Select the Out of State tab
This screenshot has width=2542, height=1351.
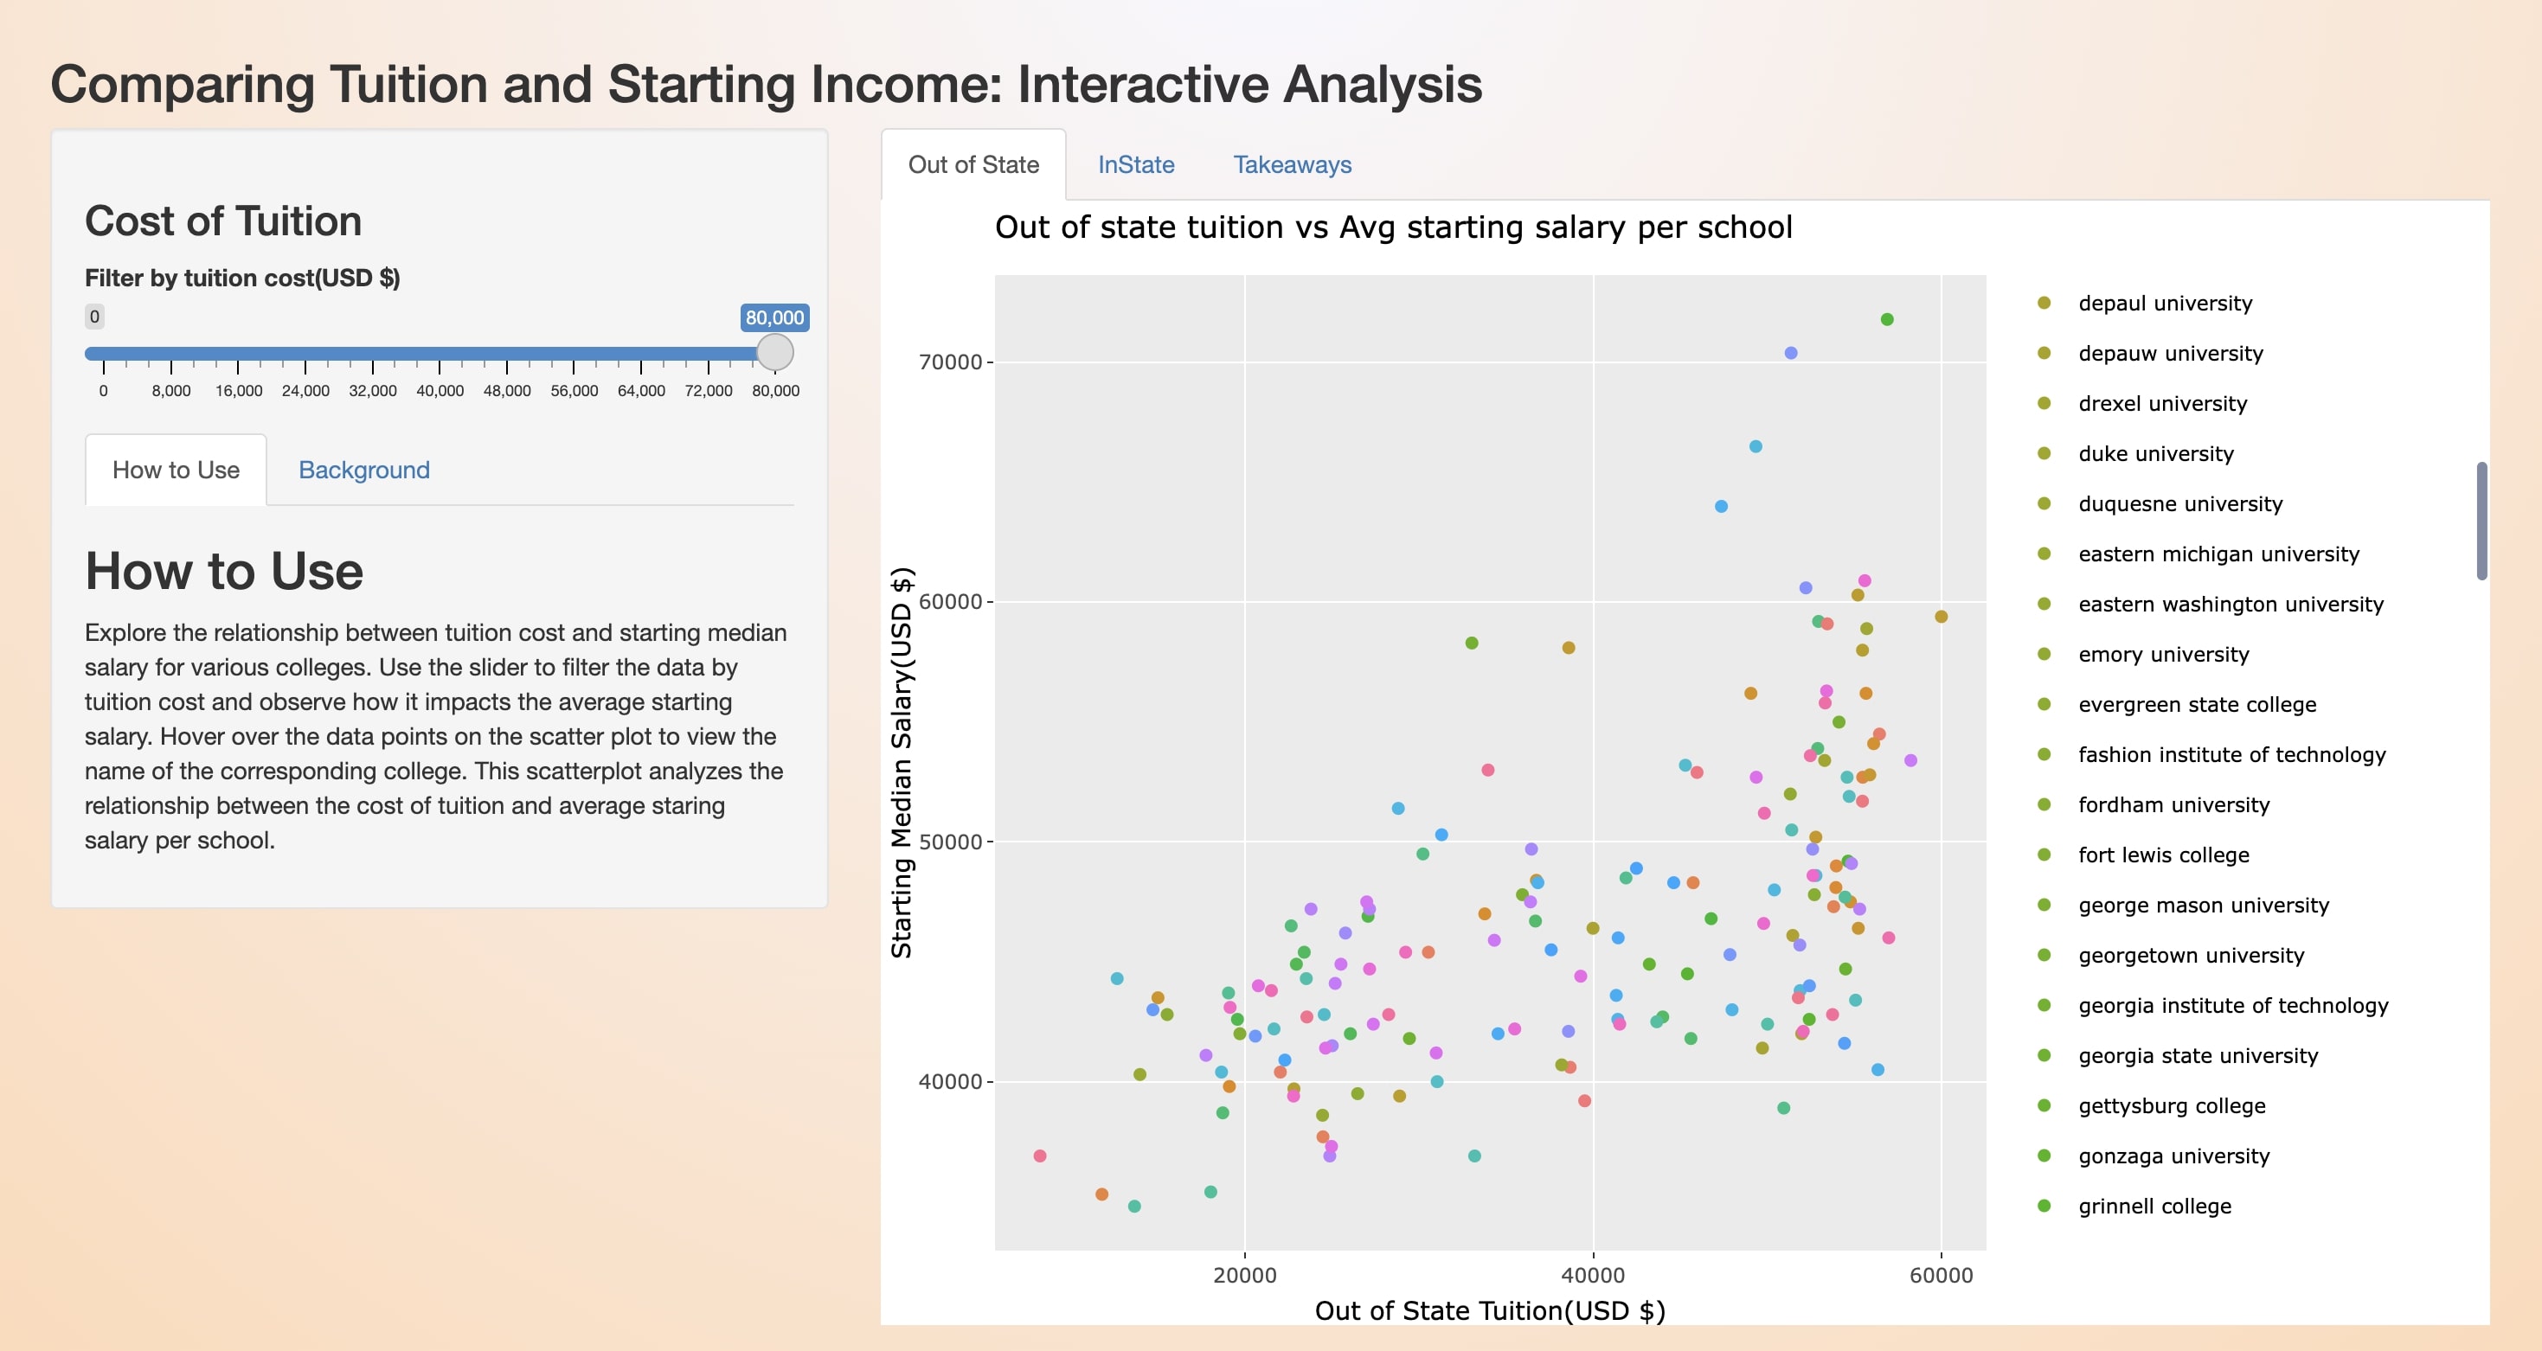[x=973, y=164]
